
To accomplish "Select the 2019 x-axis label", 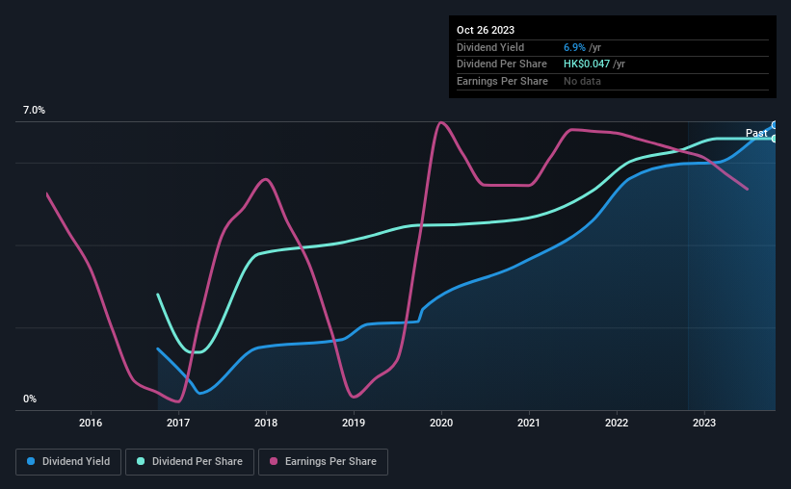I will coord(354,423).
